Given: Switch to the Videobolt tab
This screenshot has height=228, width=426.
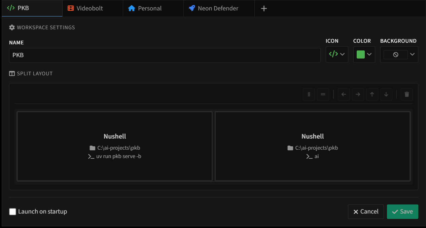Looking at the screenshot, I should point(89,8).
